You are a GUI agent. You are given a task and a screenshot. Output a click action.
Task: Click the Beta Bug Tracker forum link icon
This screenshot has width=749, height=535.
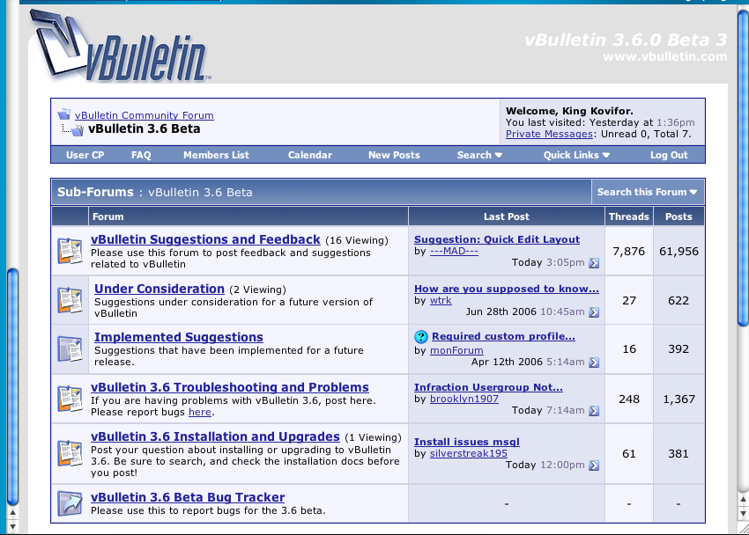pos(70,503)
